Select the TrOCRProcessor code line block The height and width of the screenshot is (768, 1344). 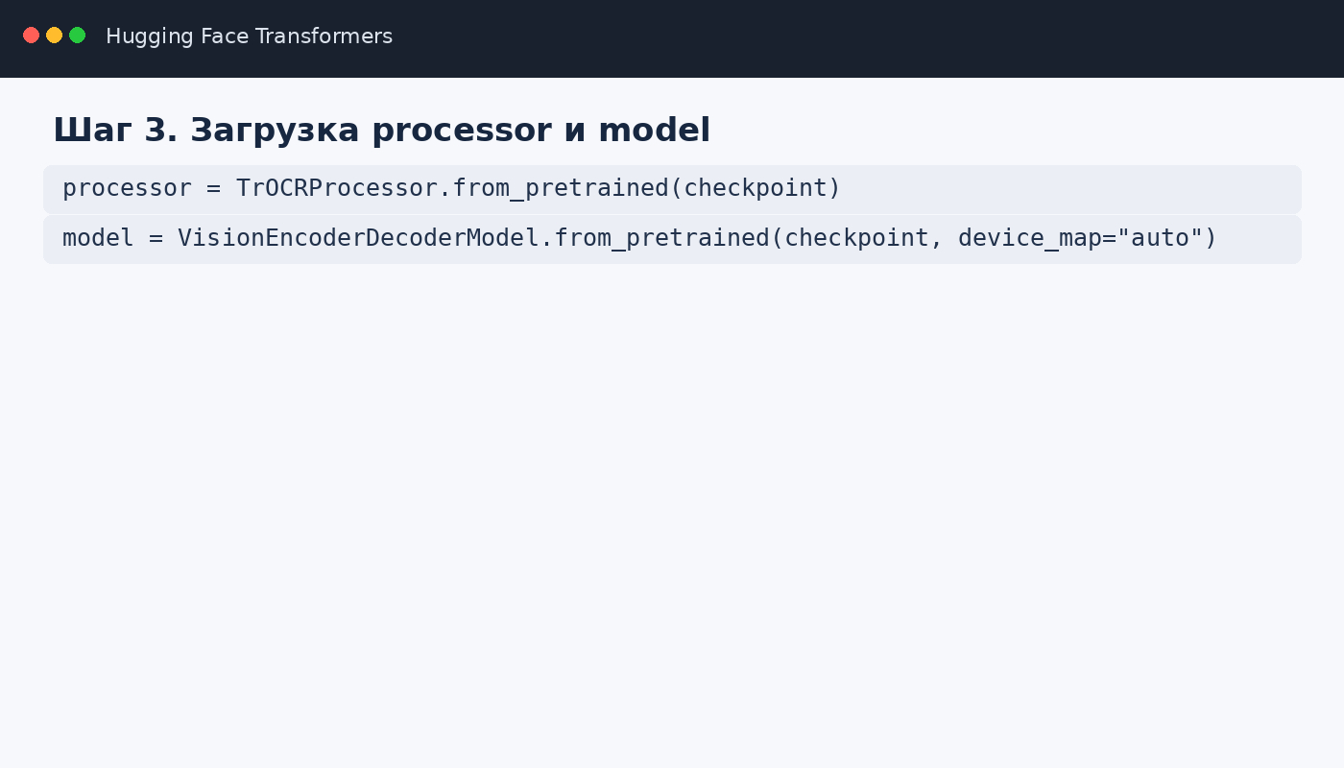tap(672, 189)
